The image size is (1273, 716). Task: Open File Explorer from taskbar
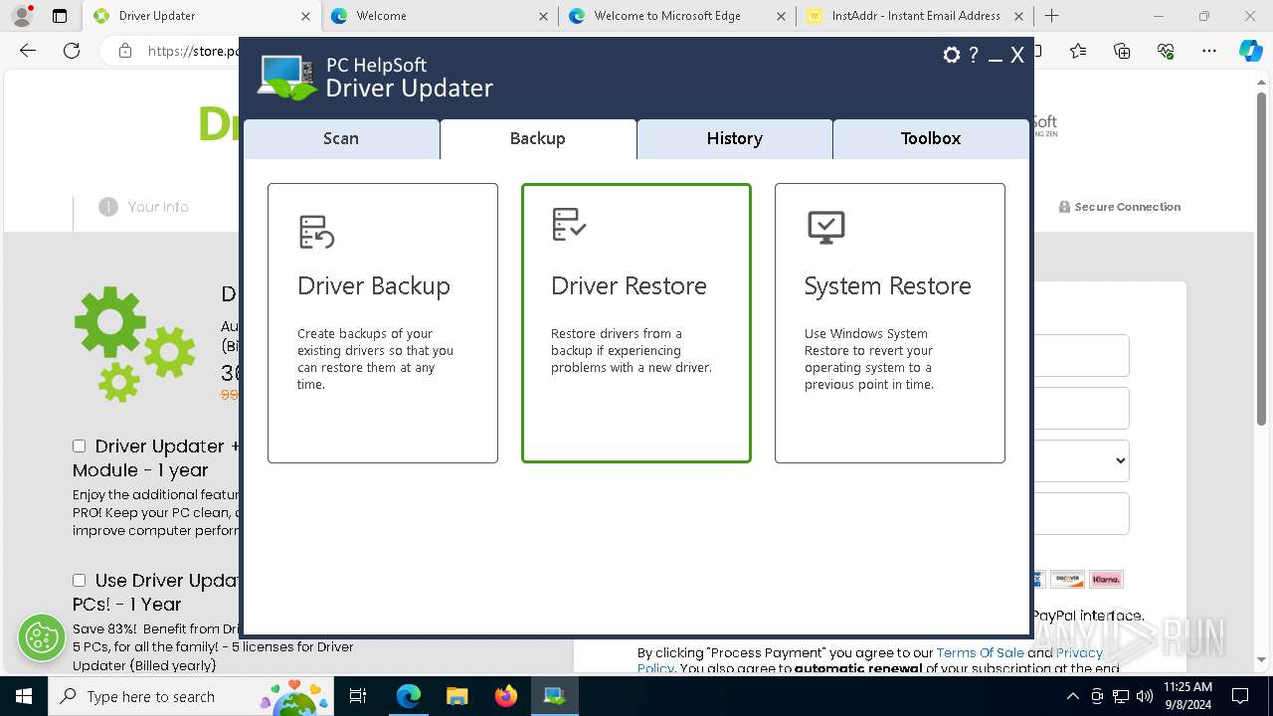(457, 696)
